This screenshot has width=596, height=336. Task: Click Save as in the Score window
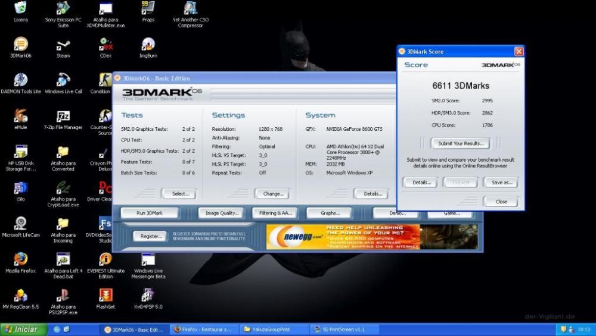pyautogui.click(x=501, y=183)
